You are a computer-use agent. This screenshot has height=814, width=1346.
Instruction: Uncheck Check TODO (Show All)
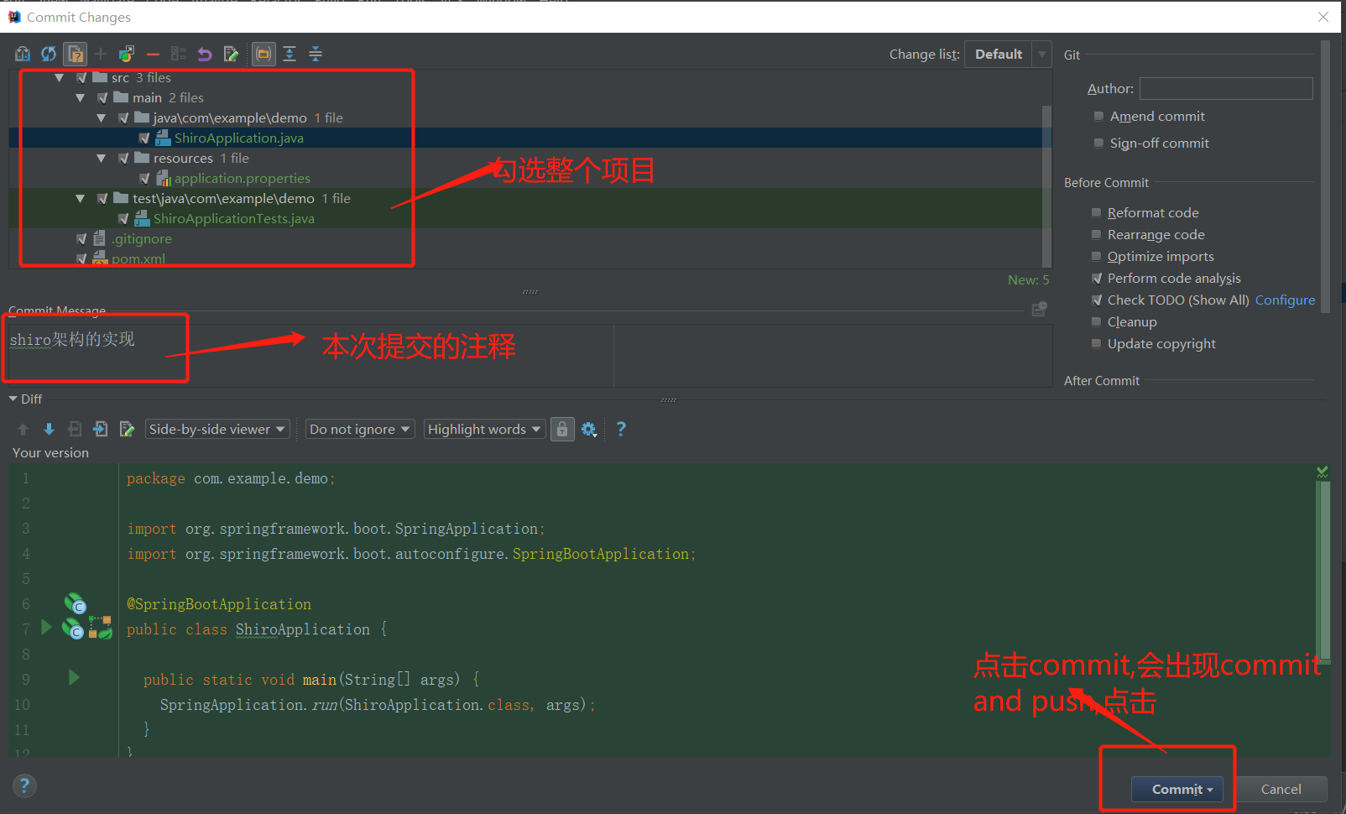click(x=1096, y=300)
